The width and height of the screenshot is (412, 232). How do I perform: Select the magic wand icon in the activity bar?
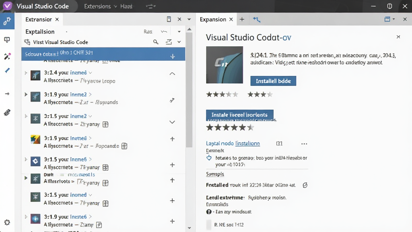(x=7, y=56)
